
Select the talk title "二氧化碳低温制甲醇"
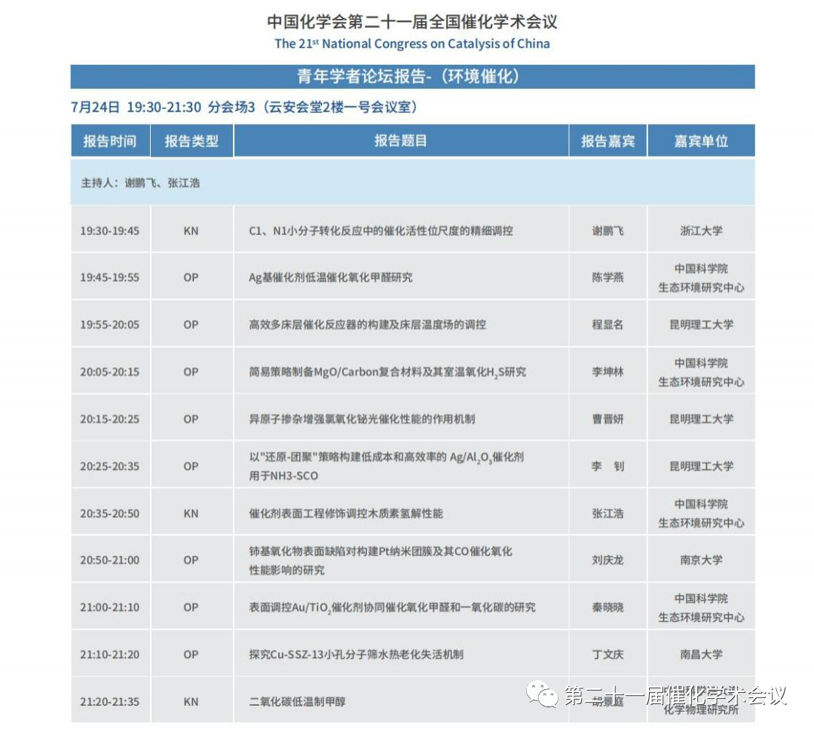(x=297, y=702)
